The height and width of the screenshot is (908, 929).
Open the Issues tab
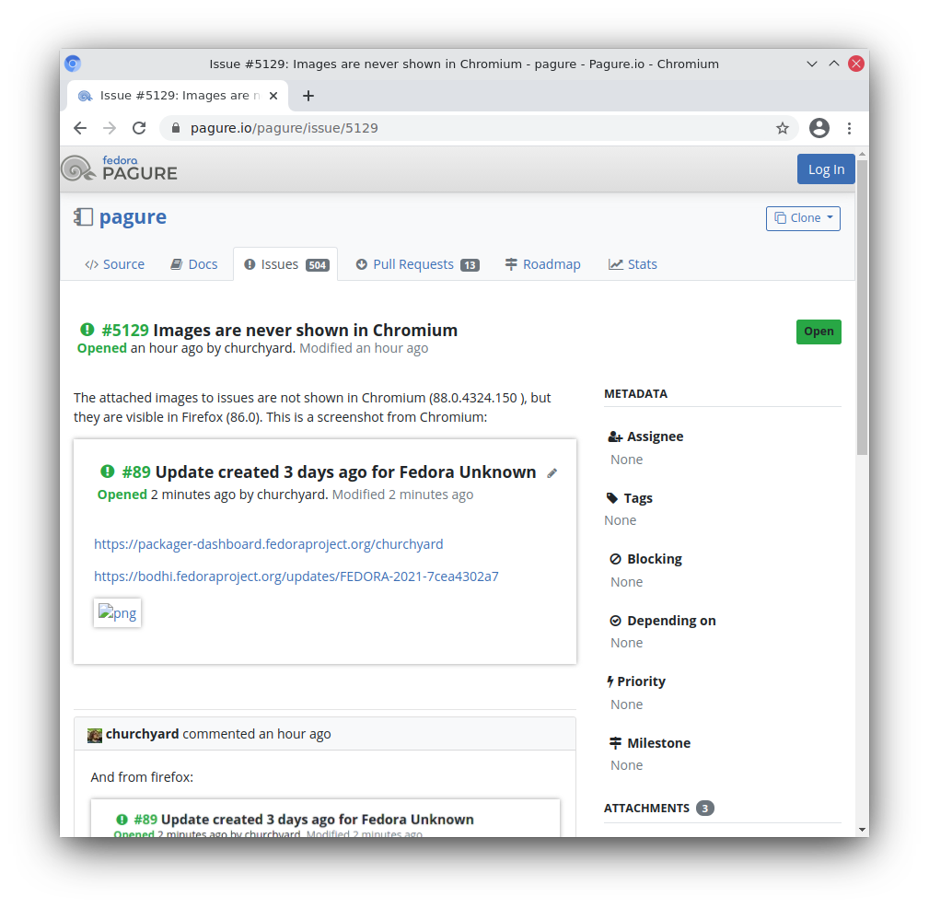pos(285,264)
